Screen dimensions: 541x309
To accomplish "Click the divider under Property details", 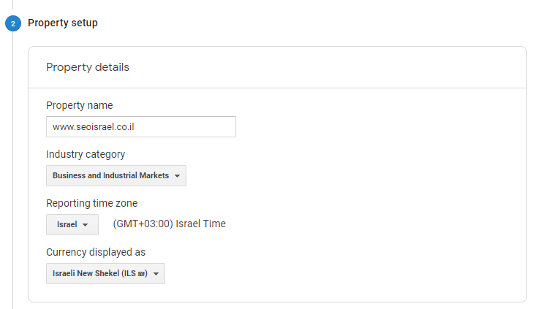I will point(276,88).
